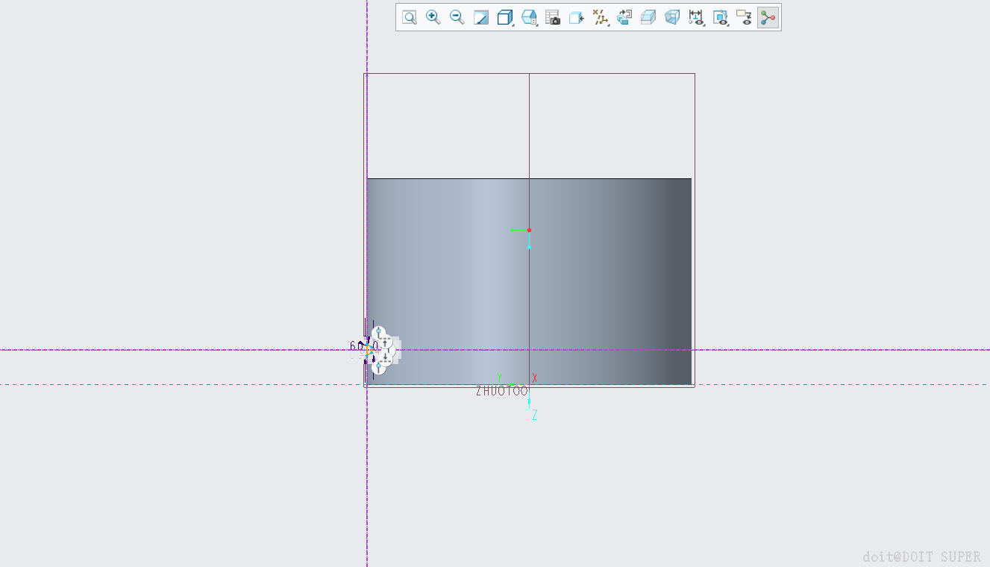This screenshot has width=990, height=567.
Task: Click the upper pin-shaped round mini toolbar button
Action: pyautogui.click(x=378, y=333)
